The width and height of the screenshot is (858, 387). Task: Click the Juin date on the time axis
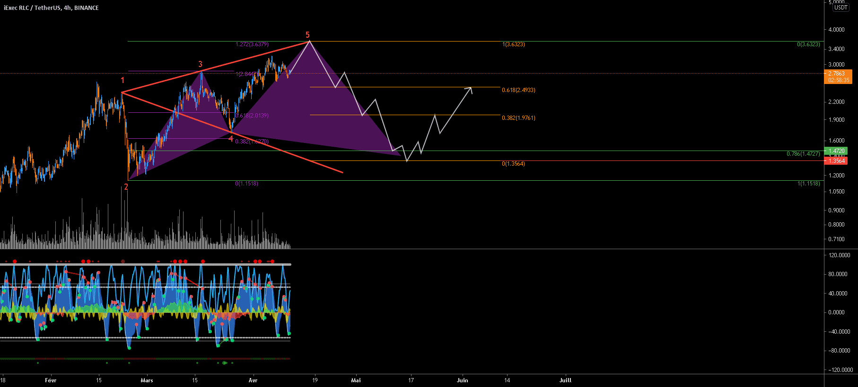pos(463,380)
